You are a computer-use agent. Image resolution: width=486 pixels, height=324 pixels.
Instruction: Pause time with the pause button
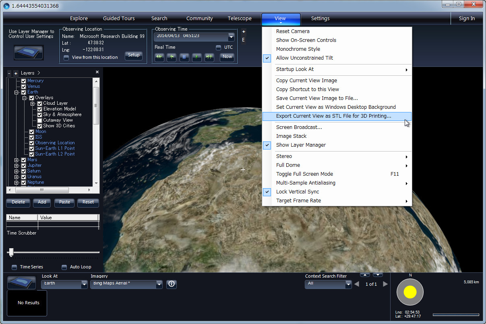coord(184,57)
